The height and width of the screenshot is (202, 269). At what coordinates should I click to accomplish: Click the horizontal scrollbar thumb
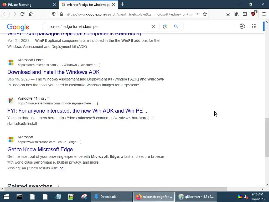(116, 189)
